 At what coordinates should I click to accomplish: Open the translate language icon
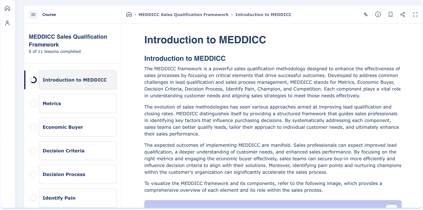tap(365, 15)
